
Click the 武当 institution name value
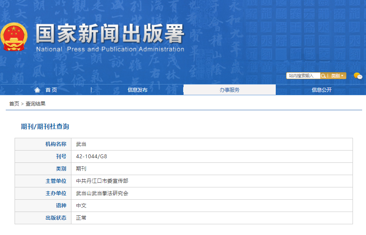[x=81, y=144]
